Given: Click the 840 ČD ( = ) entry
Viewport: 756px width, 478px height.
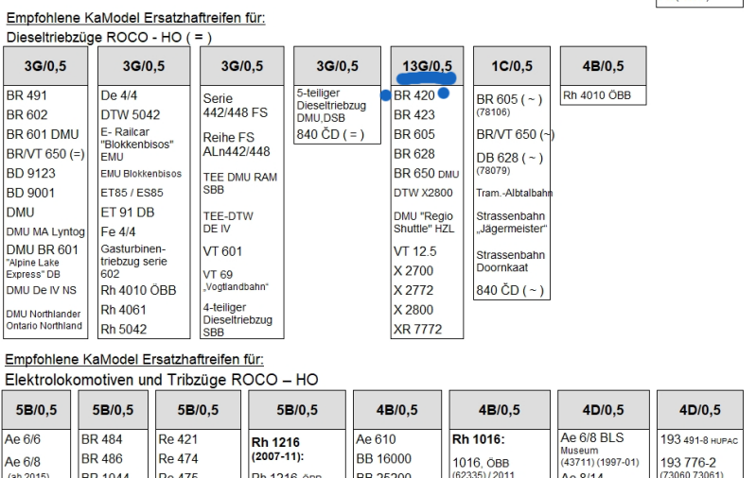Looking at the screenshot, I should tap(330, 134).
